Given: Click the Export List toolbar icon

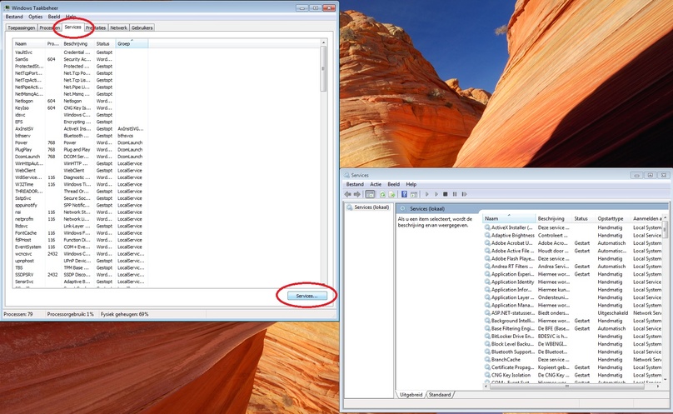Looking at the screenshot, I should tap(391, 195).
